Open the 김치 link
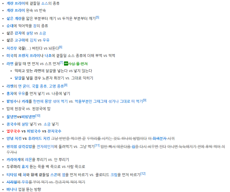Viewport: 230px width, 192px height. (33, 40)
